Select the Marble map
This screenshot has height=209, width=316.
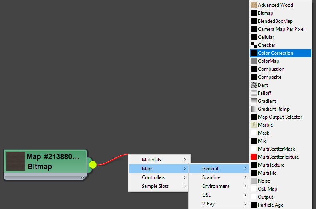click(280, 125)
